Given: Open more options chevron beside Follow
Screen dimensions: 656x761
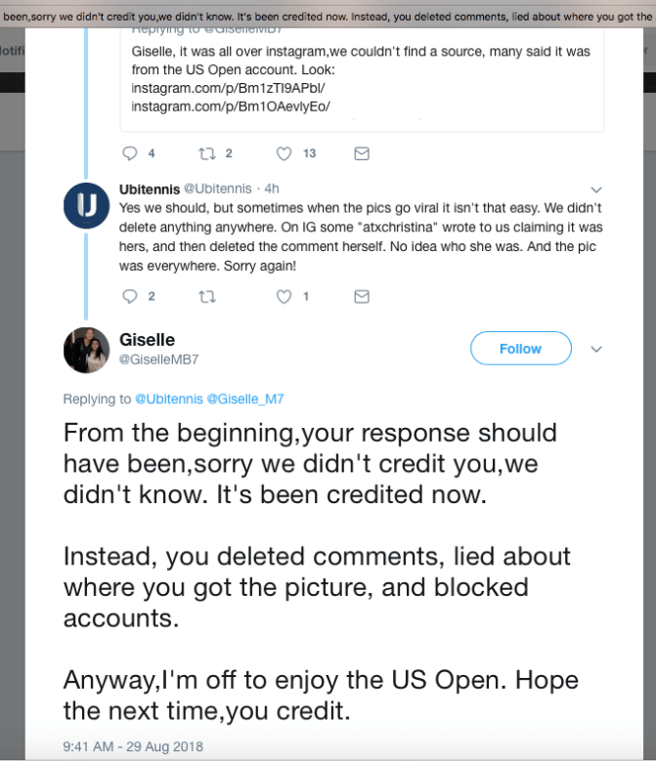Looking at the screenshot, I should [x=596, y=349].
